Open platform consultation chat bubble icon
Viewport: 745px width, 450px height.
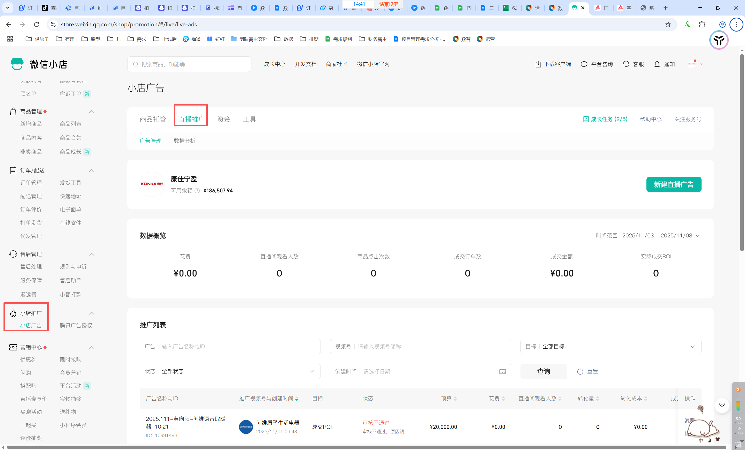pyautogui.click(x=584, y=64)
